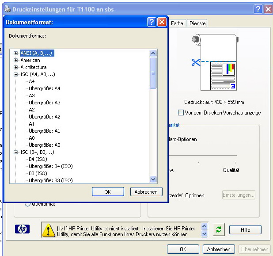The image size is (273, 256).
Task: Close the Dokumentformat dialog with the red X
Action: click(x=162, y=22)
